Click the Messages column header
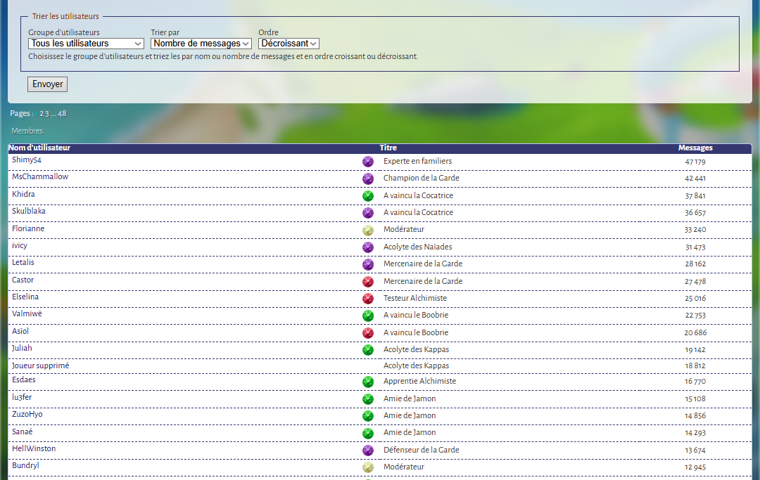Image resolution: width=760 pixels, height=480 pixels. (x=695, y=148)
